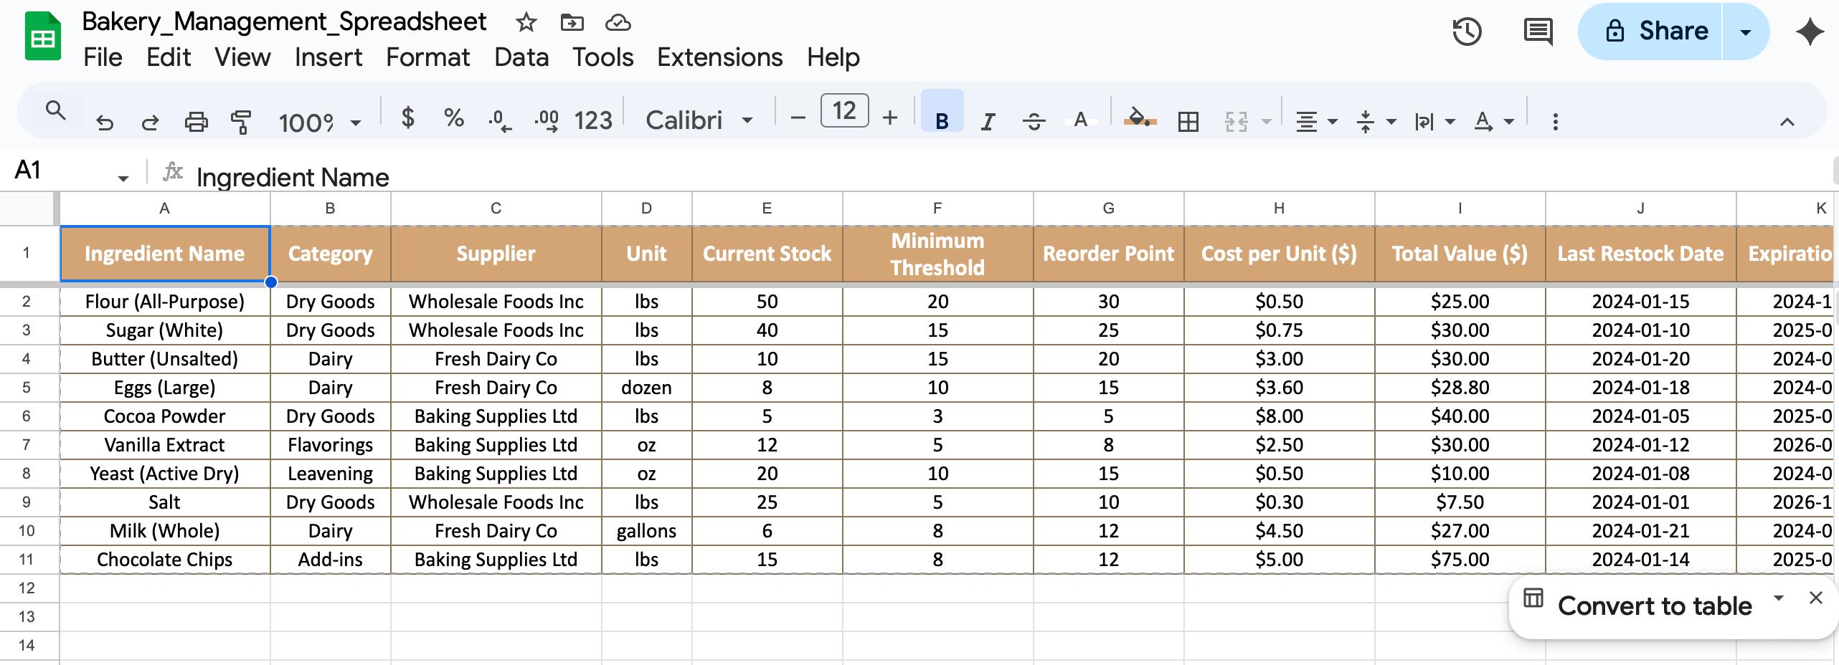Toggle italic formatting button
The width and height of the screenshot is (1839, 665).
pyautogui.click(x=988, y=122)
